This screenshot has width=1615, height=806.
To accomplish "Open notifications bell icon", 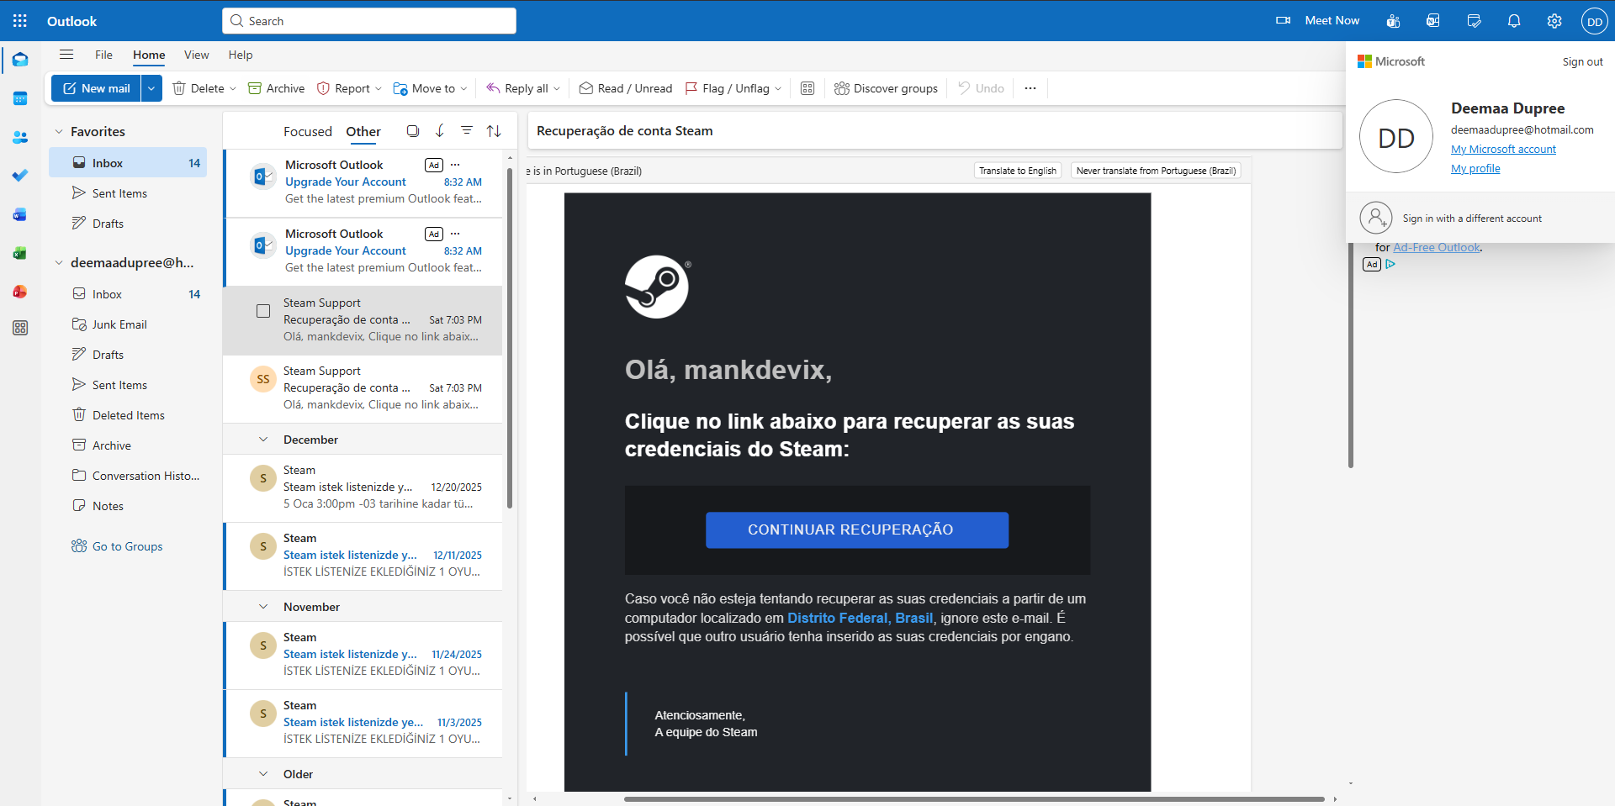I will [1514, 21].
